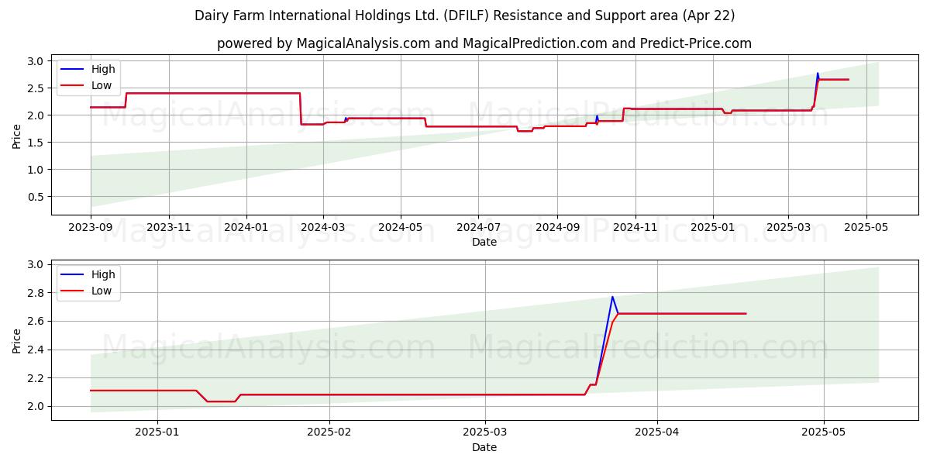Screen dimensions: 930x465
Task: Click the 'Price' y-axis label of top chart
Action: click(16, 136)
